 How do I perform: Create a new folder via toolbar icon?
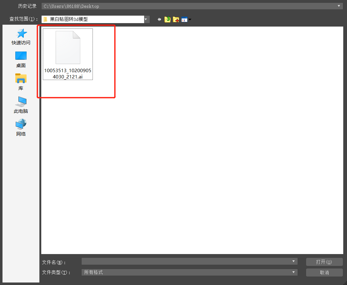point(176,19)
